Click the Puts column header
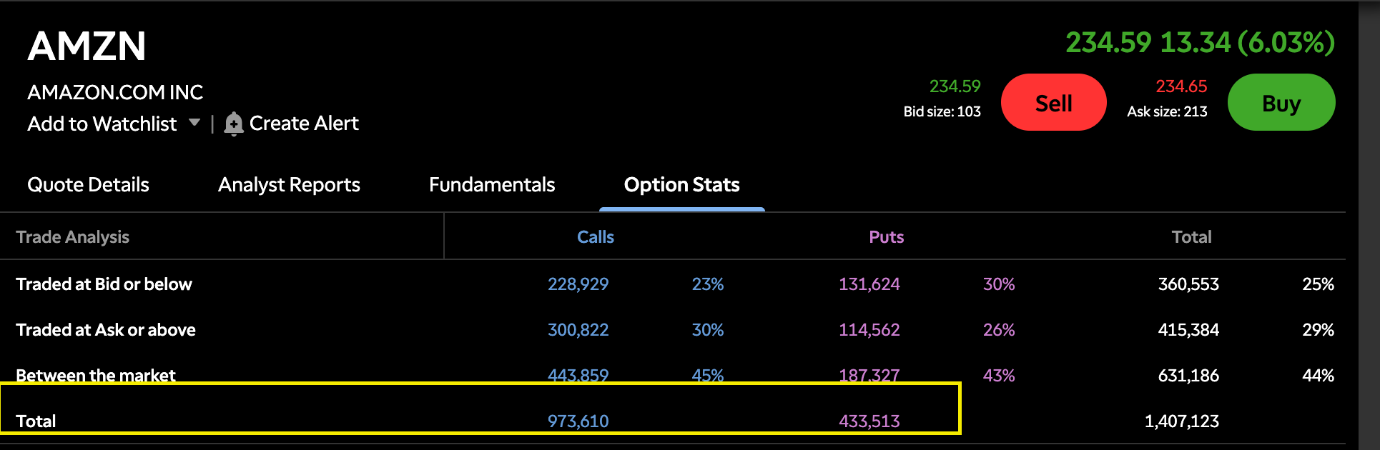Image resolution: width=1380 pixels, height=450 pixels. tap(886, 237)
